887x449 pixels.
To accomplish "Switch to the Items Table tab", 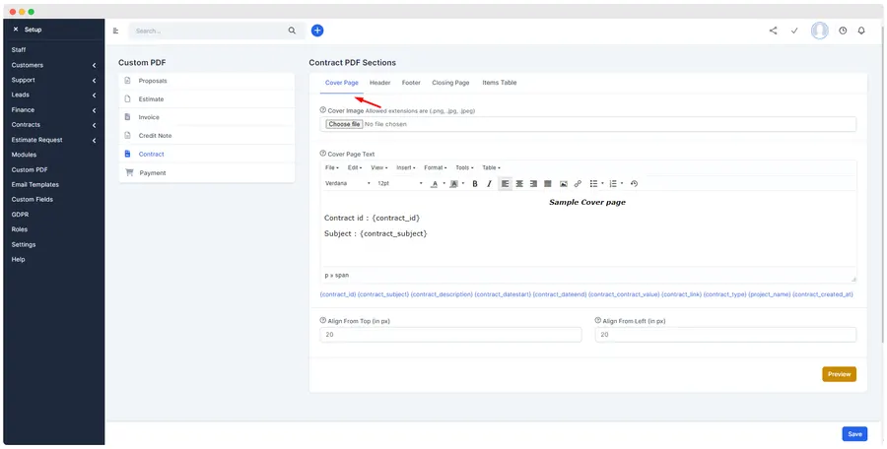I will (x=500, y=83).
